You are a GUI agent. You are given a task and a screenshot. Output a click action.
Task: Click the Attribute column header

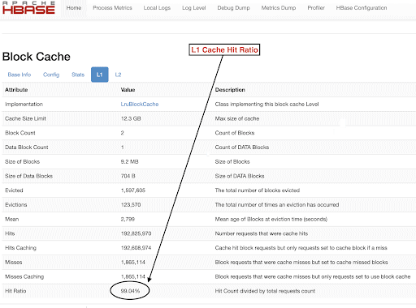tap(16, 90)
